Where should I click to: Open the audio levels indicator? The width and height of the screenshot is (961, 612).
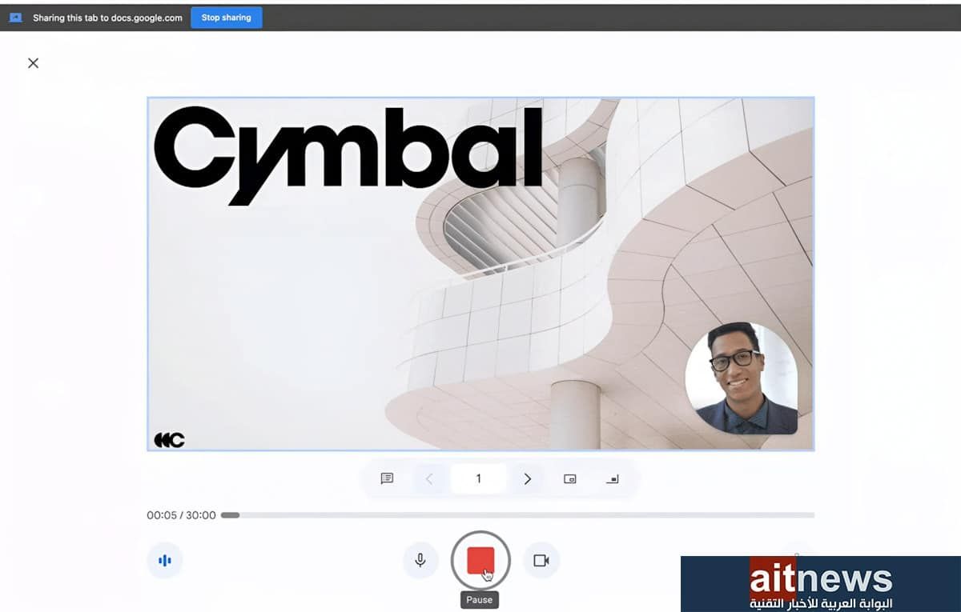click(165, 560)
